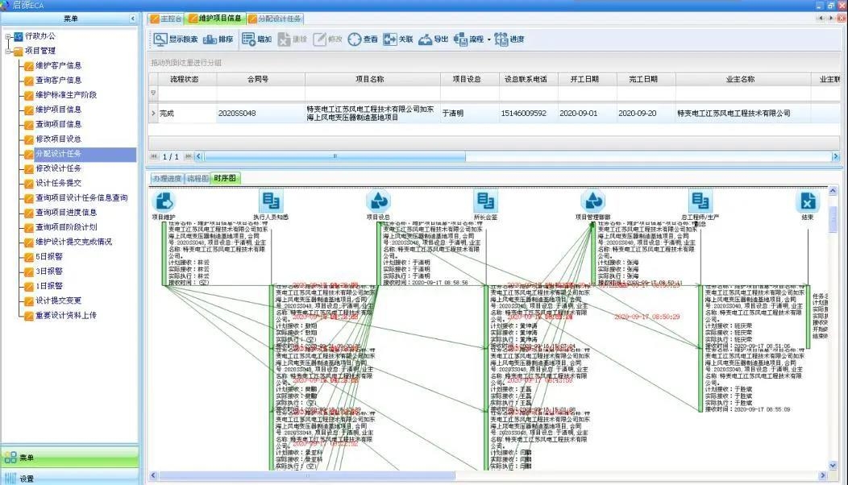The height and width of the screenshot is (485, 848).
Task: Click the 导出 (export) toolbar icon
Action: [426, 39]
